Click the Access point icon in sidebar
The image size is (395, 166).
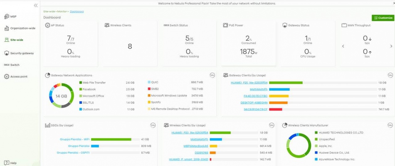tap(6, 77)
